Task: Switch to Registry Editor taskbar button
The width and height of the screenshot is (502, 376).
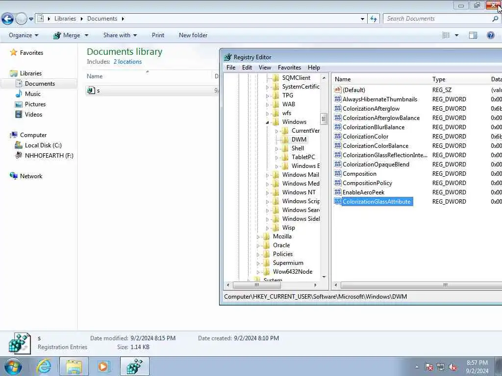Action: pos(135,366)
